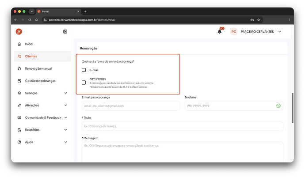Click the Renovação section heading
Viewport: 305px width, 177px height.
[89, 49]
